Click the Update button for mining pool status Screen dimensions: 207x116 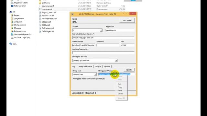(129, 70)
